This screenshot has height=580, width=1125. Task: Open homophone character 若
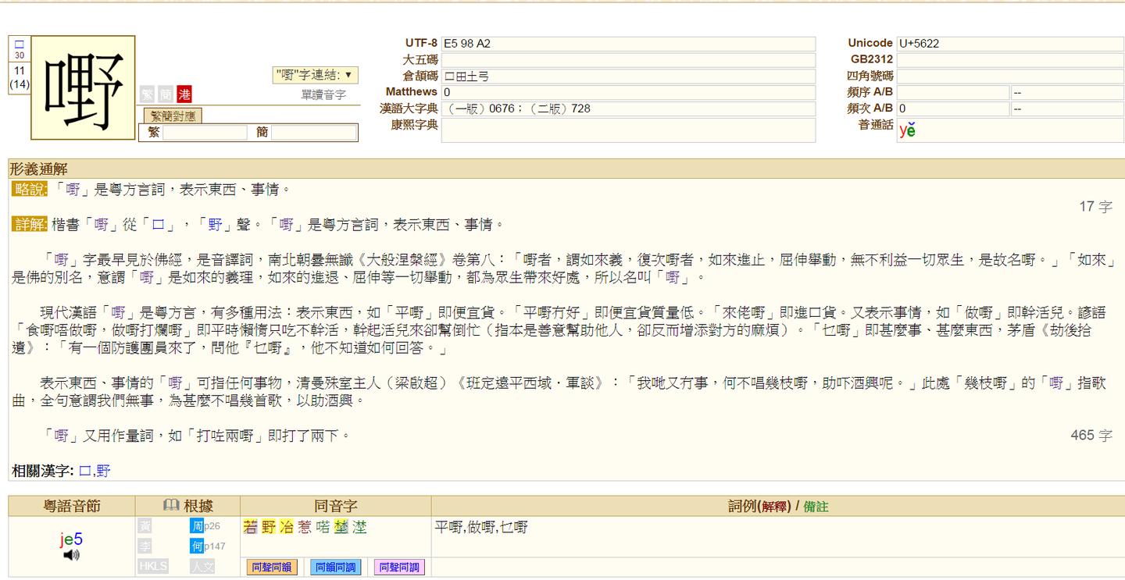click(x=250, y=527)
